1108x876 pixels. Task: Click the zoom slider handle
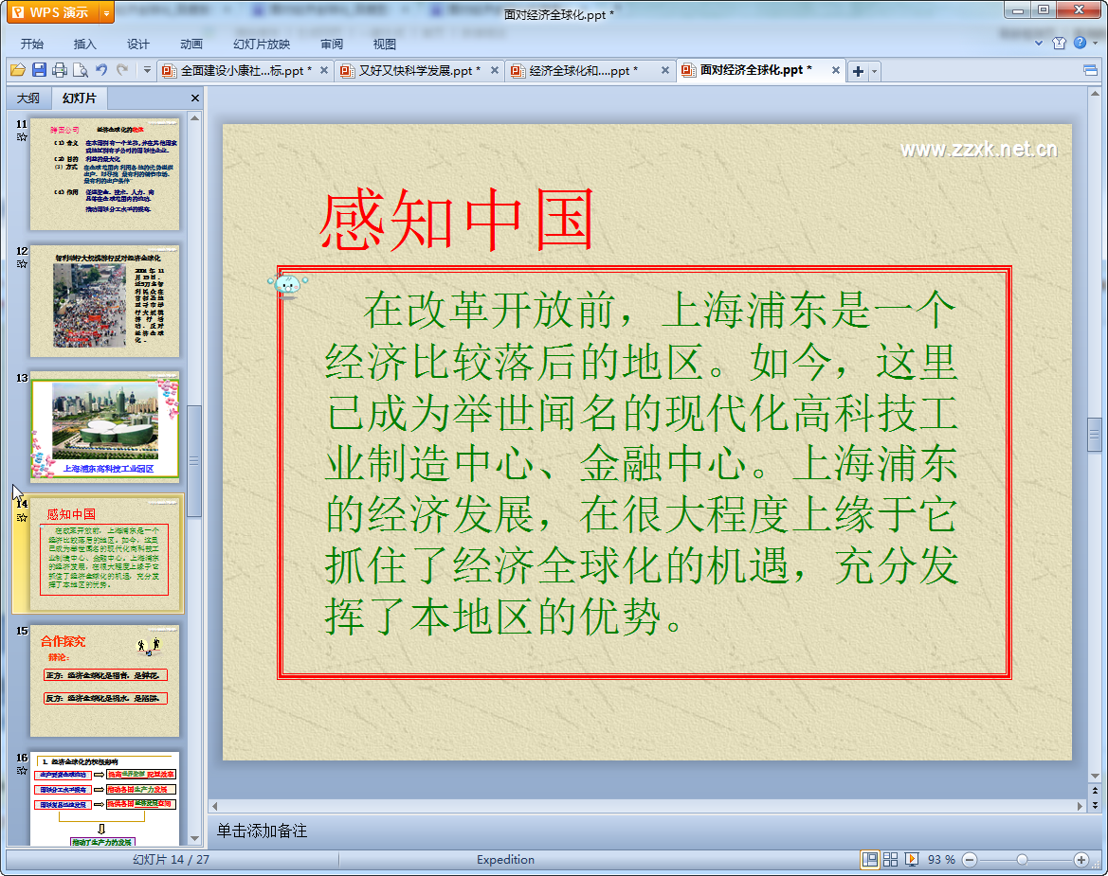[1022, 860]
